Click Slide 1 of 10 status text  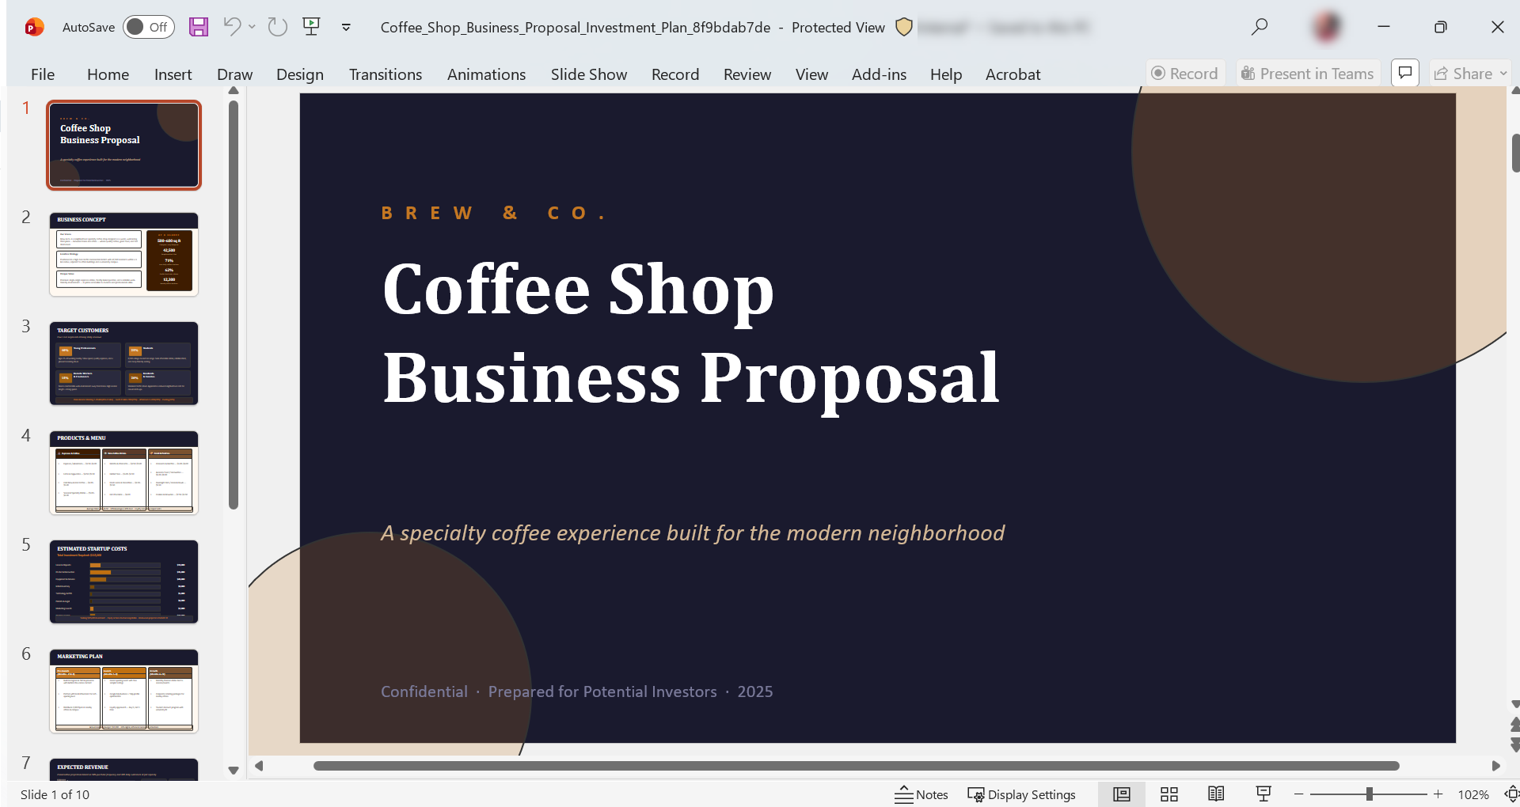click(x=55, y=794)
